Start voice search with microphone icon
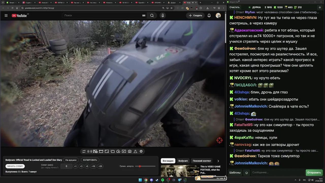Screen dimensions: 325x183 click(x=163, y=16)
